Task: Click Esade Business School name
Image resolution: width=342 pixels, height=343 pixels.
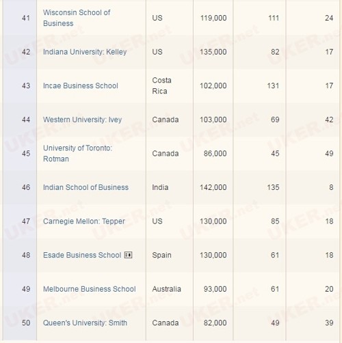Action: tap(82, 255)
